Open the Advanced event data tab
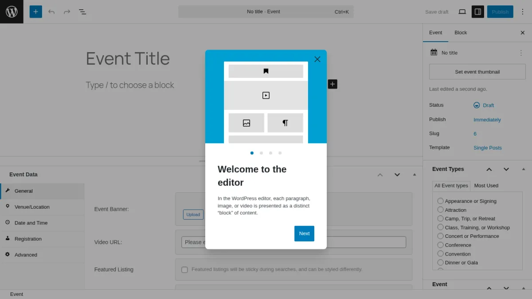The image size is (532, 299). pyautogui.click(x=42, y=255)
